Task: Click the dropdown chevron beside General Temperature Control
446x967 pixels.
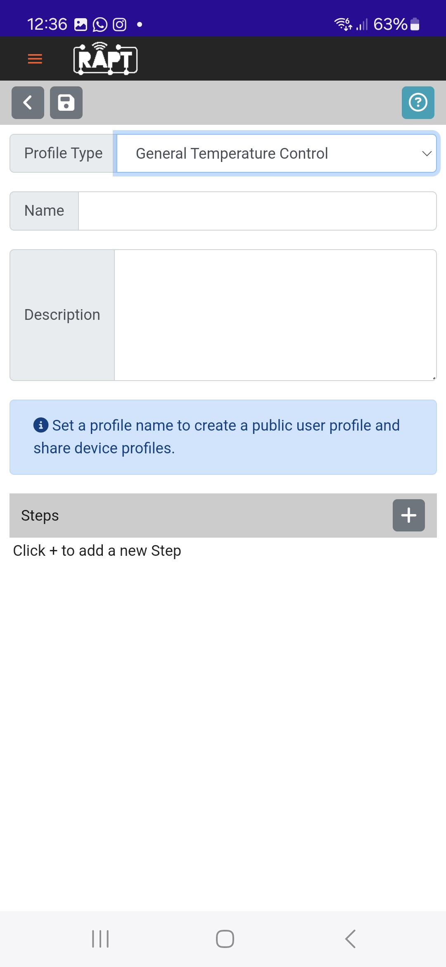Action: click(x=427, y=154)
